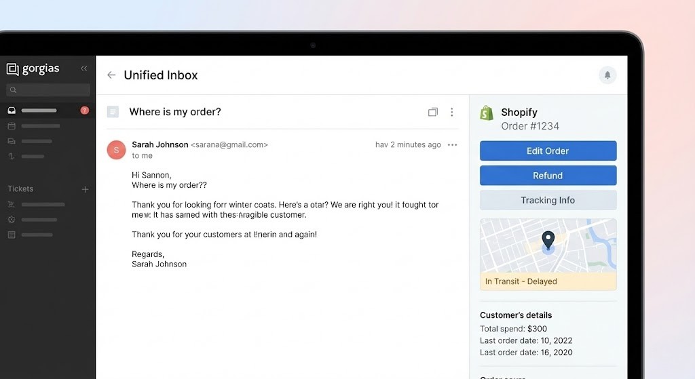695x379 pixels.
Task: Click the In Transit - Delayed status
Action: coord(521,281)
